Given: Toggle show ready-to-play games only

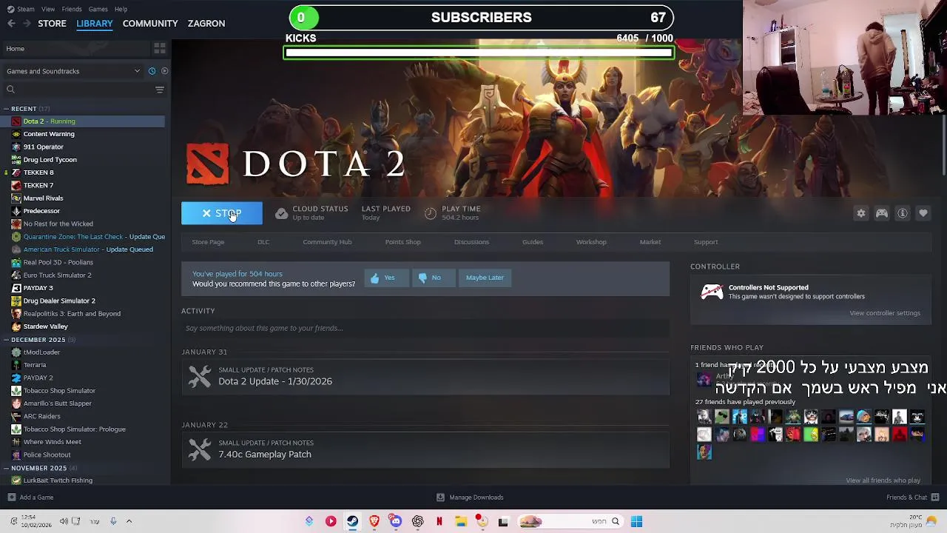Looking at the screenshot, I should [164, 71].
